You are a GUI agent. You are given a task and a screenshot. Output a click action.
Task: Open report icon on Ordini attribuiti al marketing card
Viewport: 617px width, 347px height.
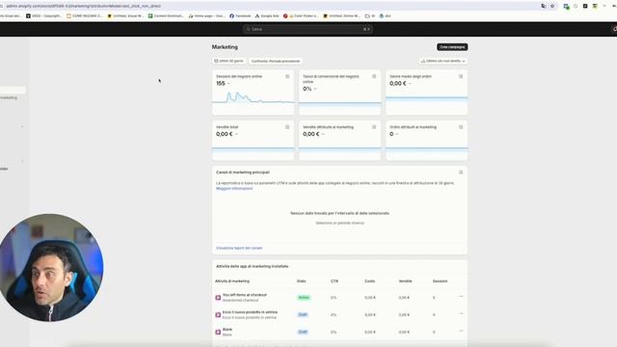(461, 127)
